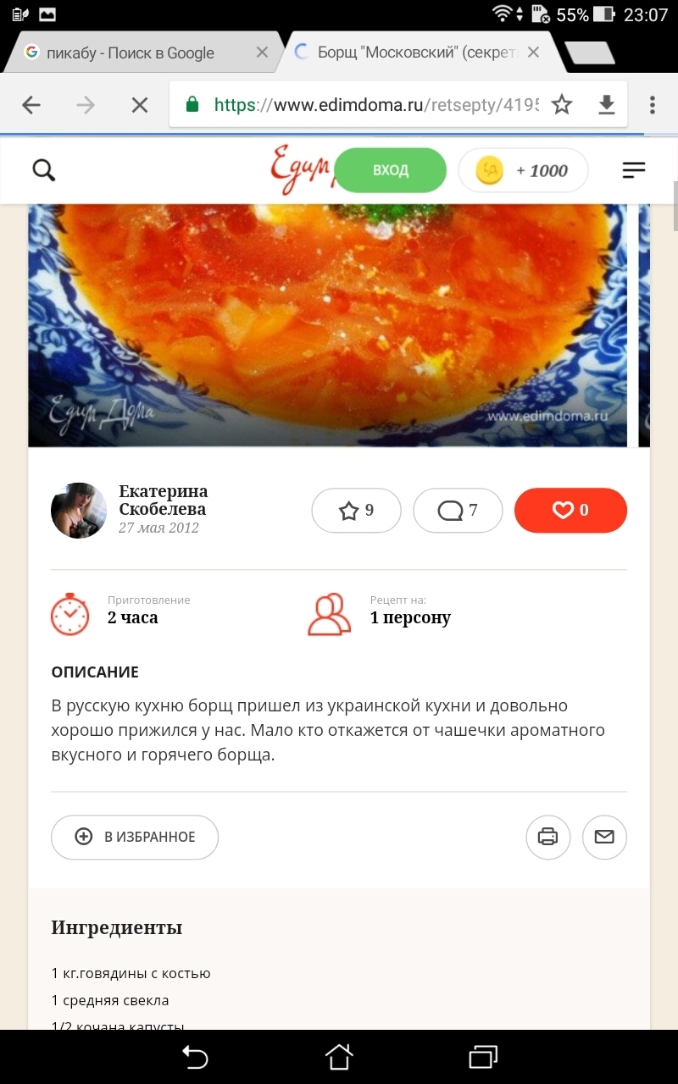This screenshot has height=1084, width=678.
Task: Go back with the browser arrow
Action: point(31,105)
